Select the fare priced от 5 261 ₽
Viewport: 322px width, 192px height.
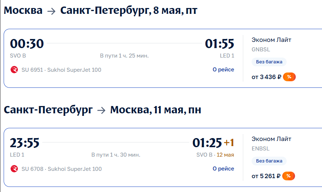click(x=266, y=176)
